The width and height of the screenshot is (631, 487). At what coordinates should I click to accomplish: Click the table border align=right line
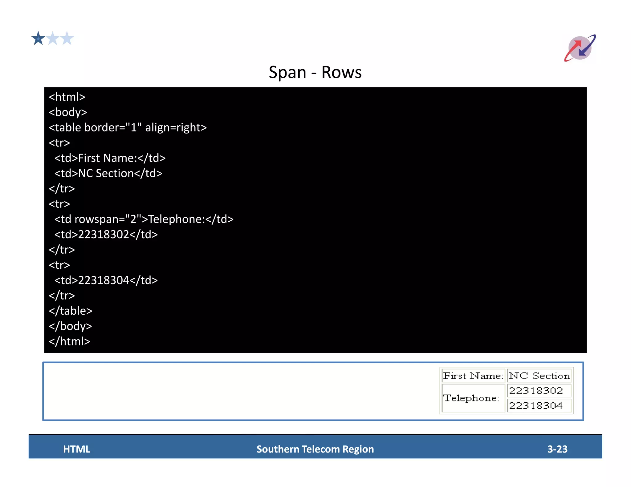tap(128, 127)
